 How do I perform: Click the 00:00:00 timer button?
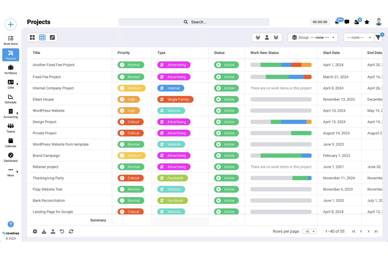click(x=320, y=22)
